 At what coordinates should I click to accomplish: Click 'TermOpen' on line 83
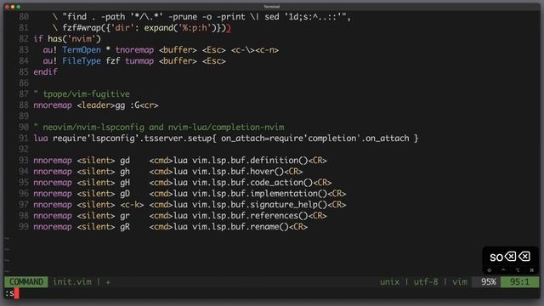pos(82,49)
